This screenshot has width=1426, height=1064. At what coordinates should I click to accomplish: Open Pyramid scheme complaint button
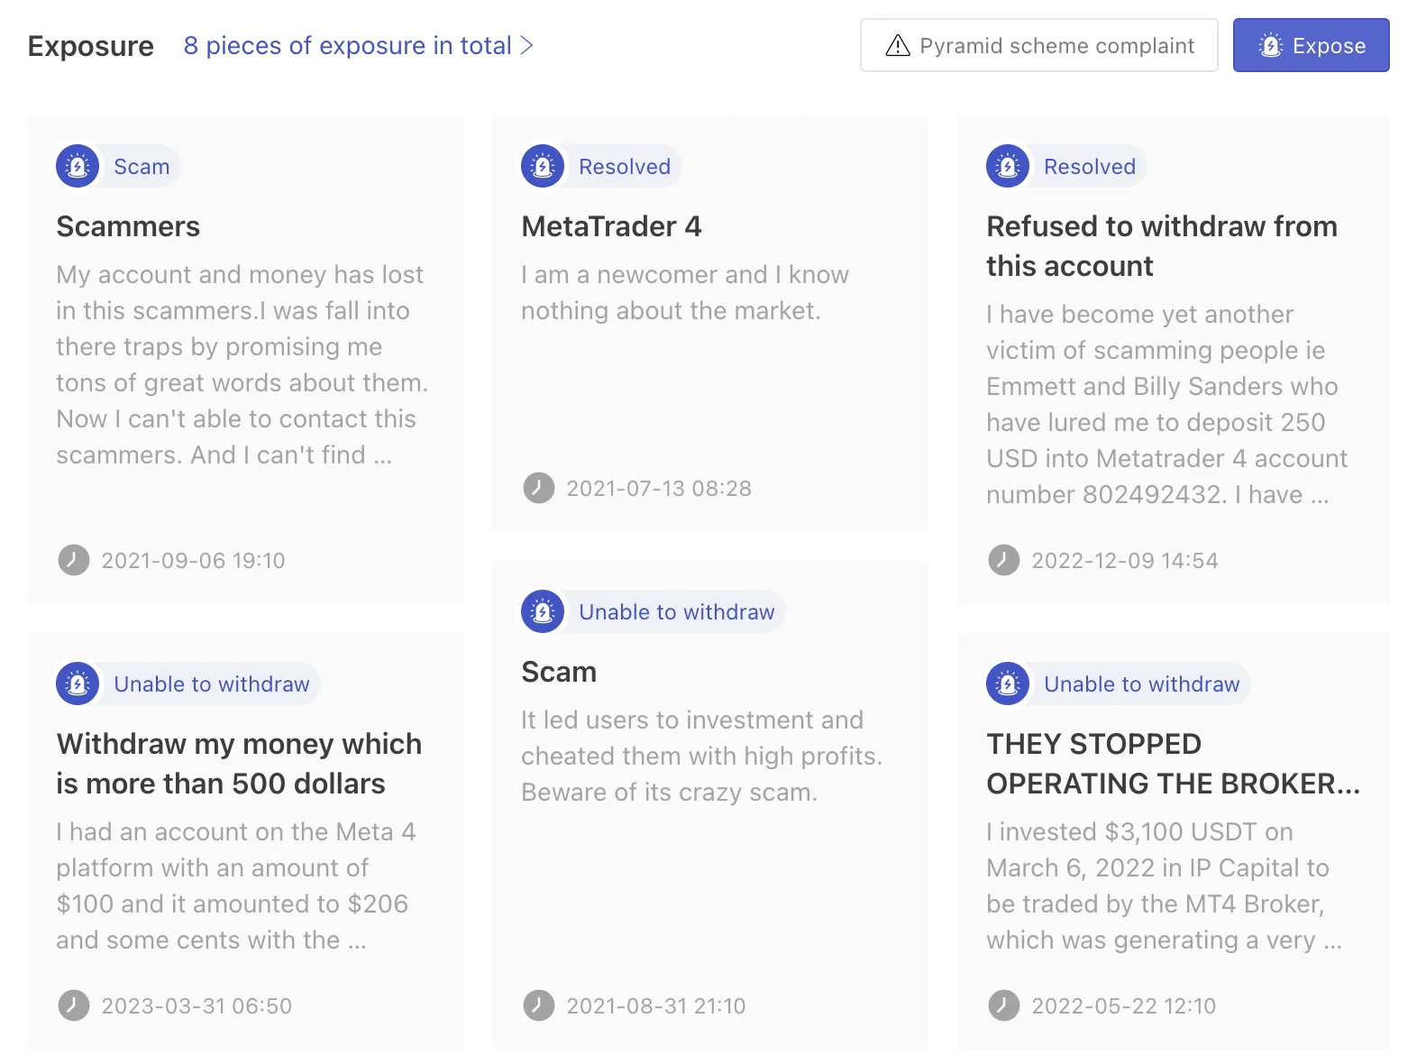[x=1038, y=45]
